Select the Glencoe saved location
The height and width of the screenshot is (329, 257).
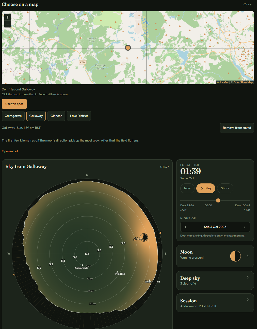point(56,116)
